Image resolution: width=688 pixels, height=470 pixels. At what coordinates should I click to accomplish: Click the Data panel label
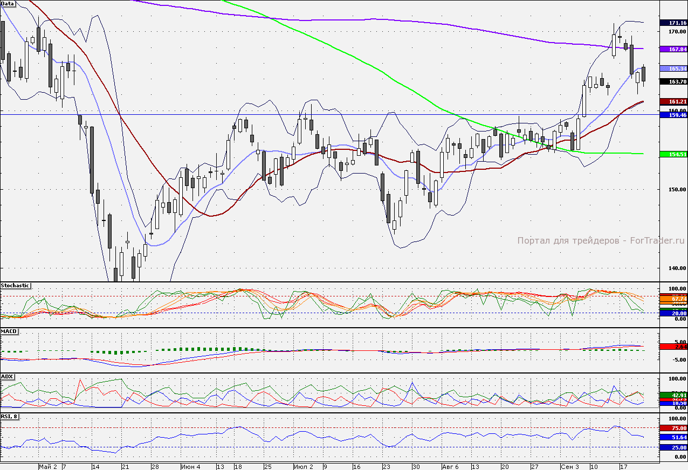tap(8, 3)
